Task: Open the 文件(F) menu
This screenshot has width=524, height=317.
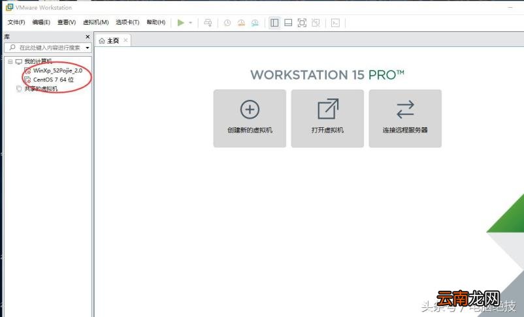Action: point(16,22)
